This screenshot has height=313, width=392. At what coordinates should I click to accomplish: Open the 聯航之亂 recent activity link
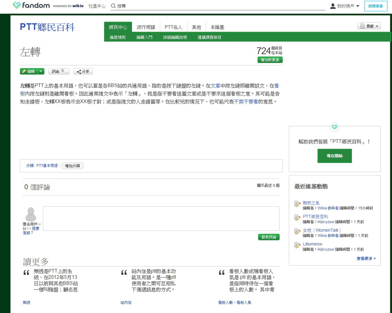coord(311,203)
